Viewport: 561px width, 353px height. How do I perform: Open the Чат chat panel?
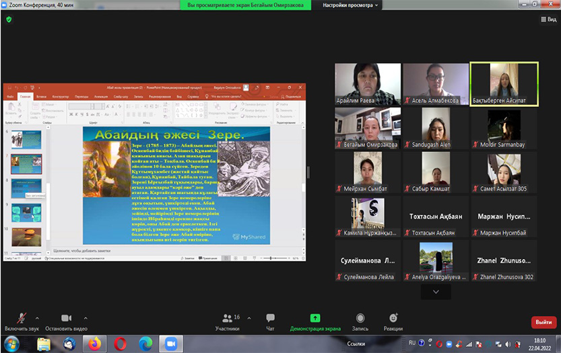270,318
